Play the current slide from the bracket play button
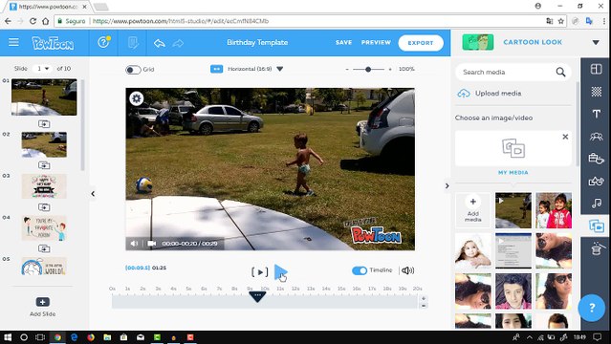Screen dimensions: 611x344 [x=260, y=272]
